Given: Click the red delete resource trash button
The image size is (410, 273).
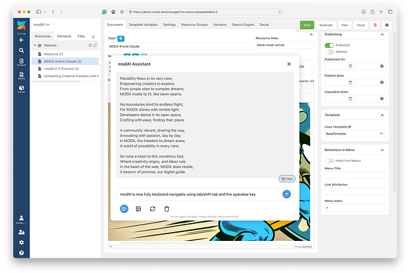Looking at the screenshot, I should coord(375,25).
